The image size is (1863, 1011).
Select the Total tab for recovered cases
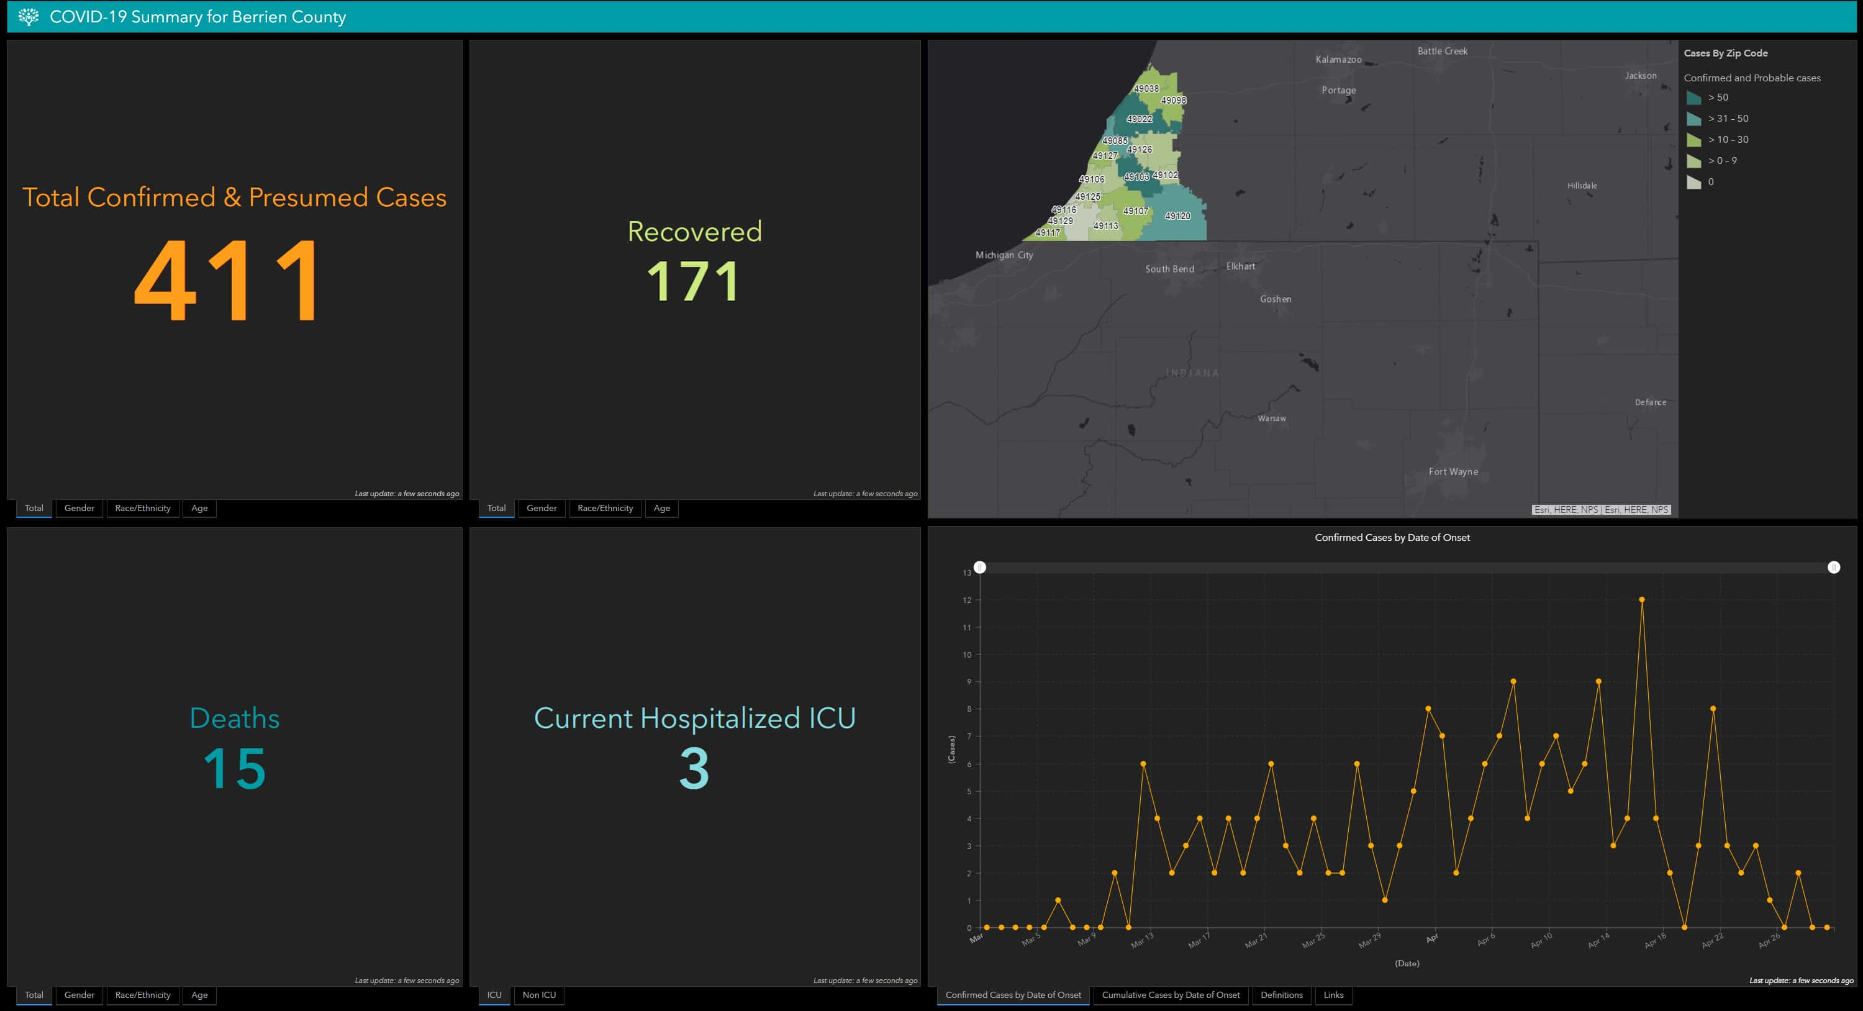(499, 508)
